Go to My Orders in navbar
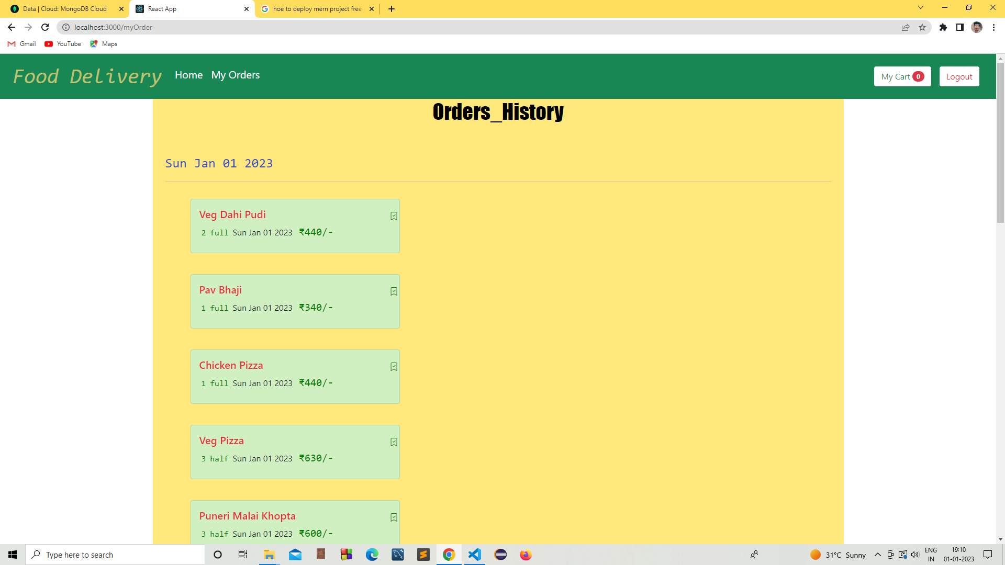This screenshot has width=1005, height=565. click(235, 75)
